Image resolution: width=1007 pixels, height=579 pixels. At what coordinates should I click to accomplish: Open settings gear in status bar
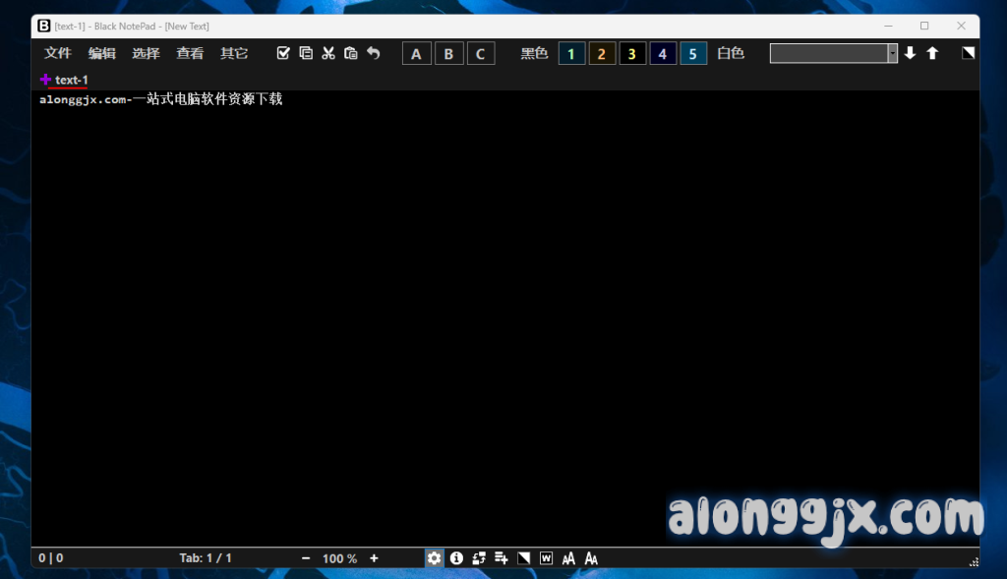click(x=434, y=558)
